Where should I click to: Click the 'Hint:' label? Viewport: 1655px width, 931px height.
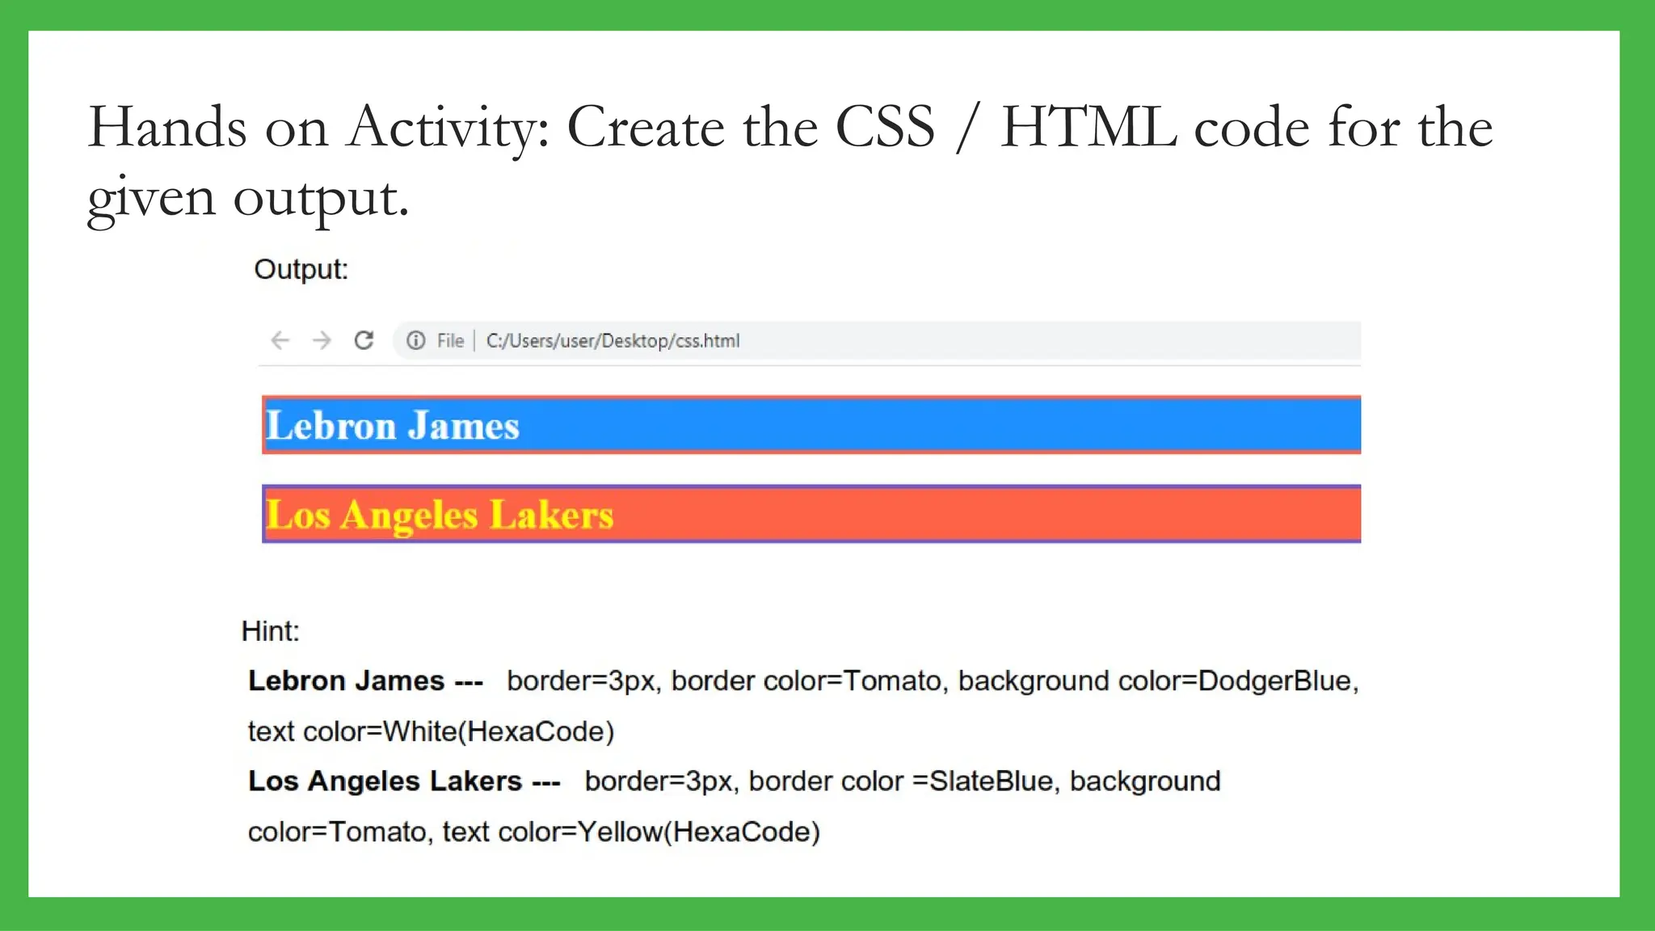point(271,631)
